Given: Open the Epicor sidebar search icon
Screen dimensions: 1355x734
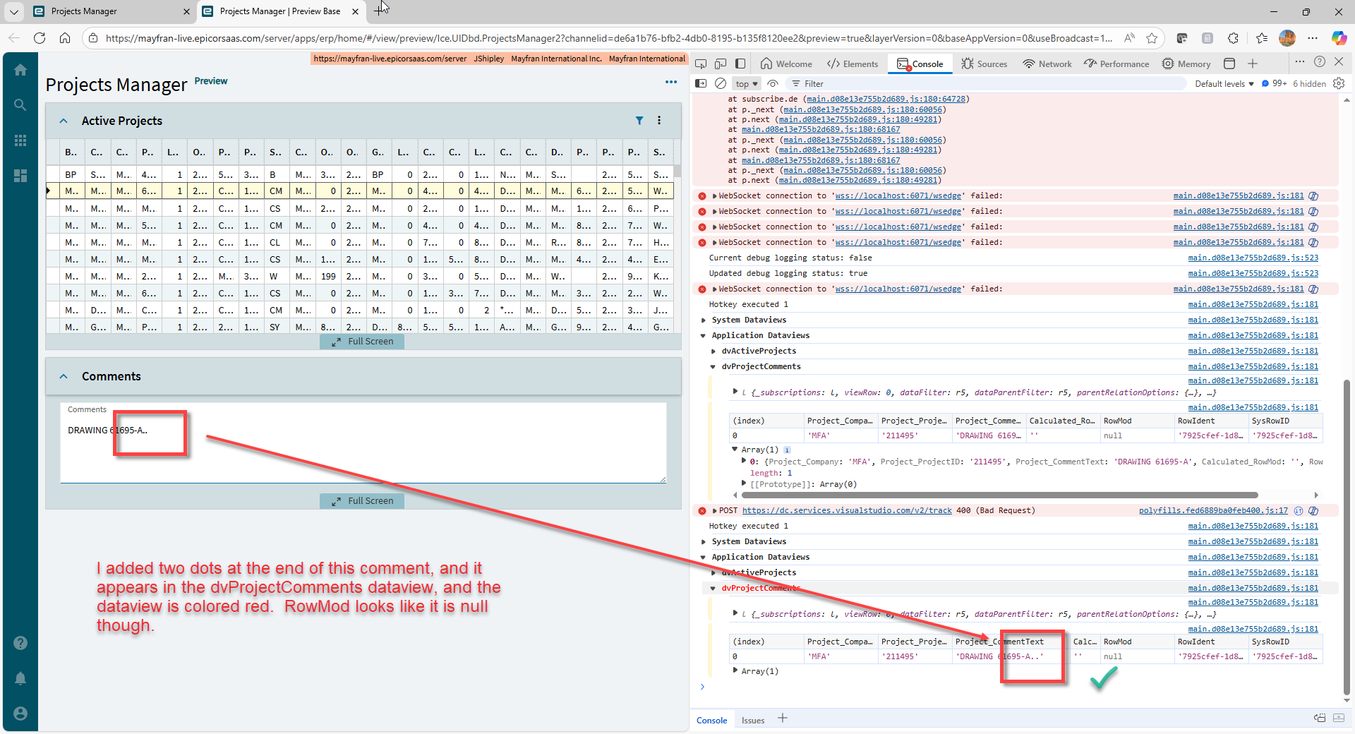Looking at the screenshot, I should 20,105.
